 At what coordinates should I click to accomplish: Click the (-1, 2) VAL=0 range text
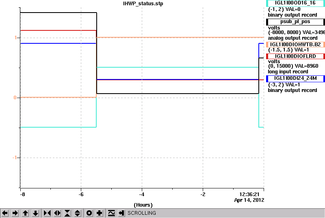coord(284,9)
